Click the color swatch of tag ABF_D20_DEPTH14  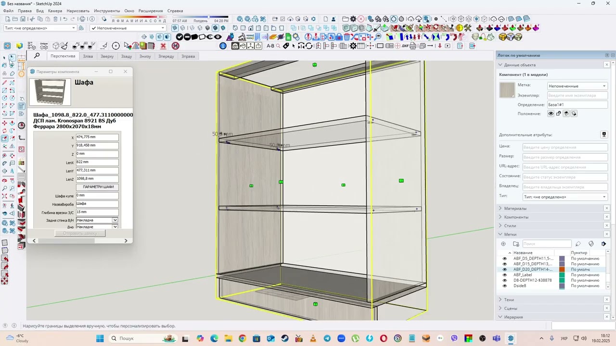(562, 270)
